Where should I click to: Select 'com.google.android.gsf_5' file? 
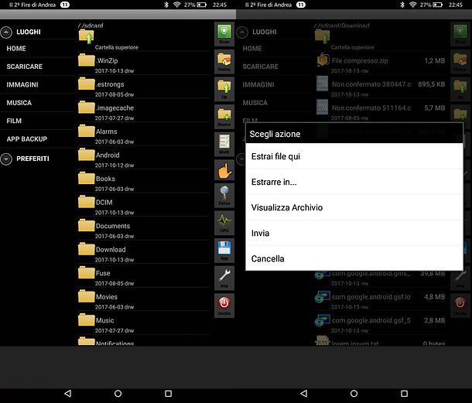coord(381,323)
